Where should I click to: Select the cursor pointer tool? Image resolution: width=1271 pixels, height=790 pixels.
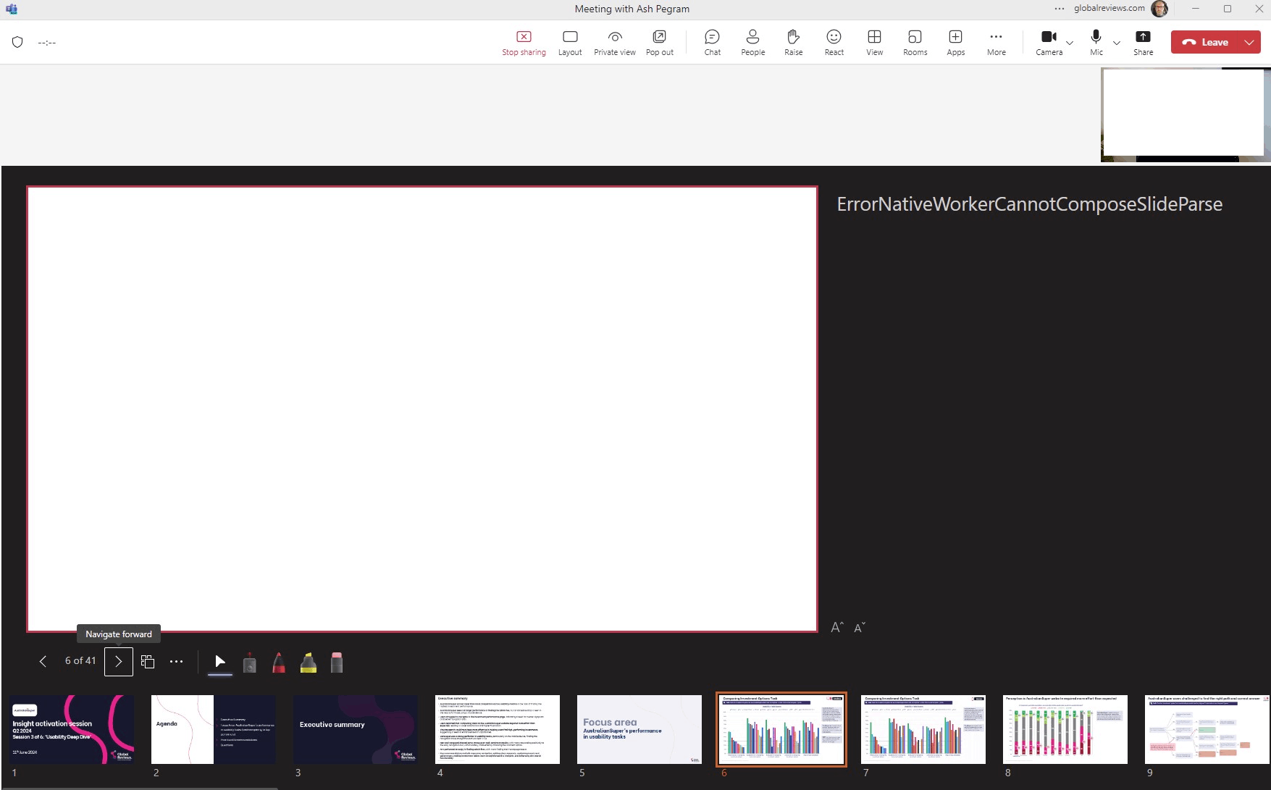[220, 661]
